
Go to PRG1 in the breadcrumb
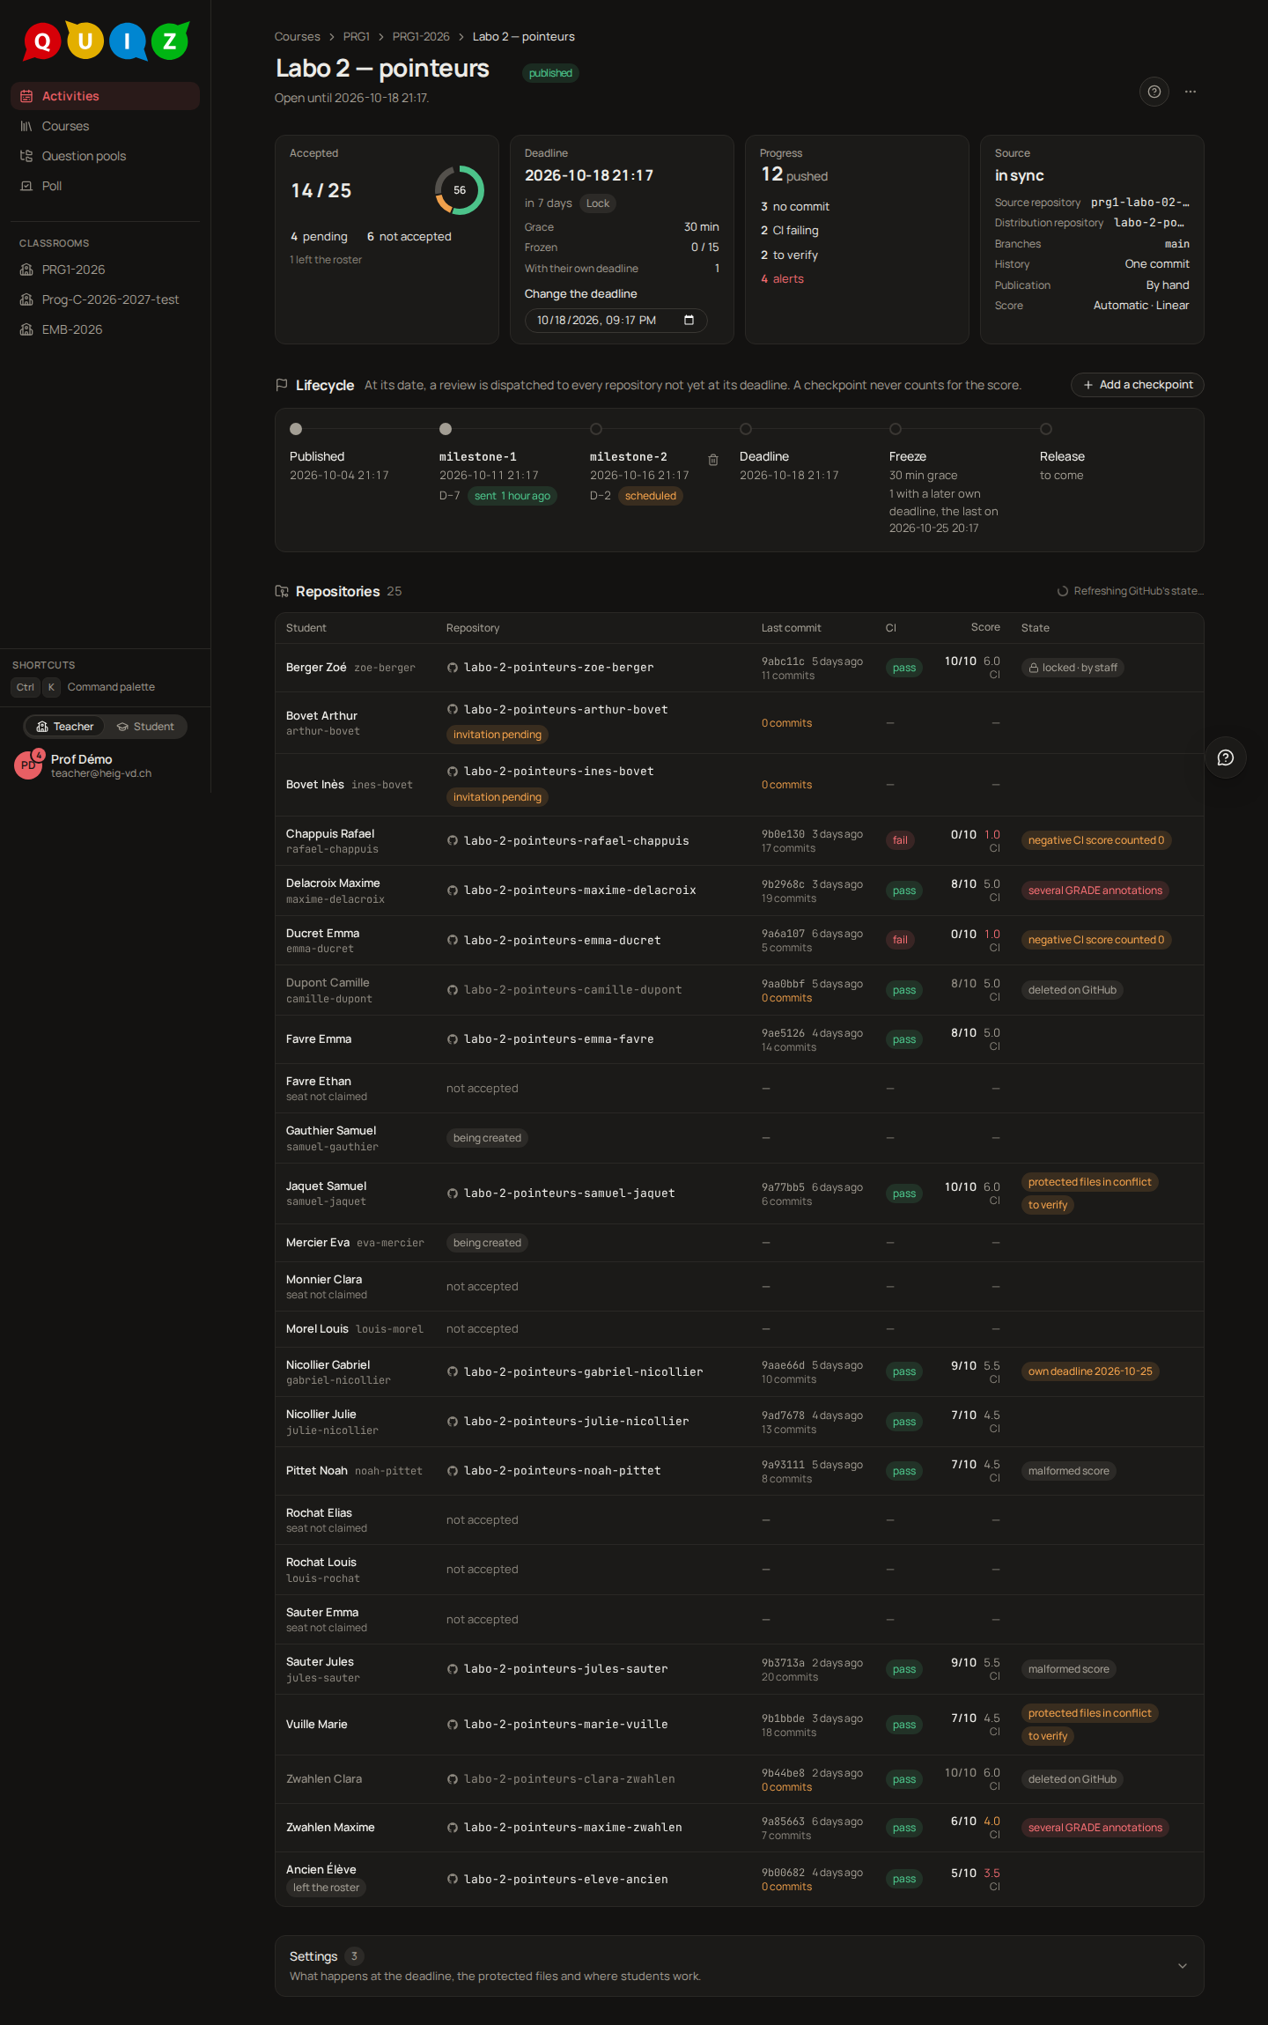click(x=356, y=37)
